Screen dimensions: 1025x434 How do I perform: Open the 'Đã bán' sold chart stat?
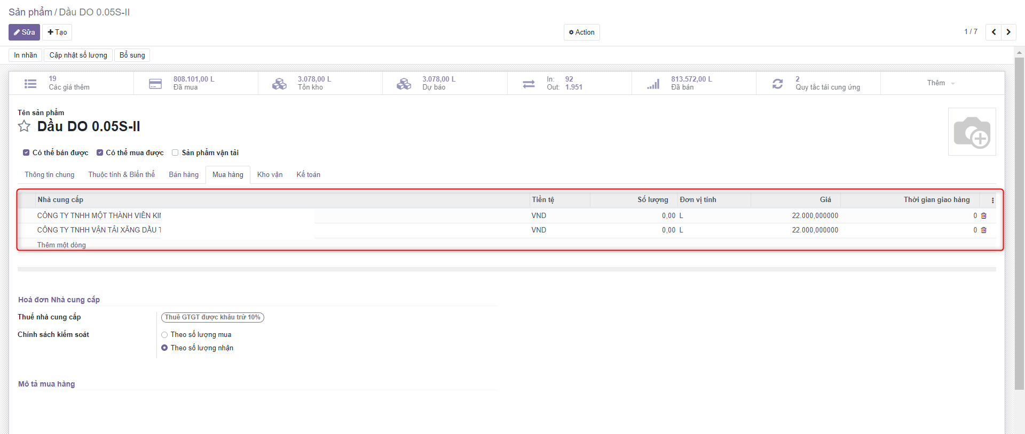[x=693, y=83]
